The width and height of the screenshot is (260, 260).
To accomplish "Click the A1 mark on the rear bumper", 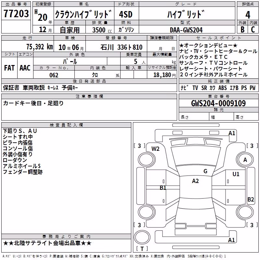I will coord(231,240).
